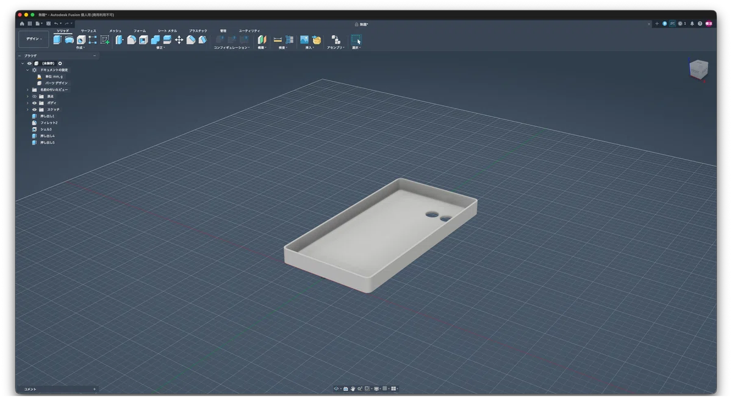Click the Look At camera icon

click(x=345, y=388)
